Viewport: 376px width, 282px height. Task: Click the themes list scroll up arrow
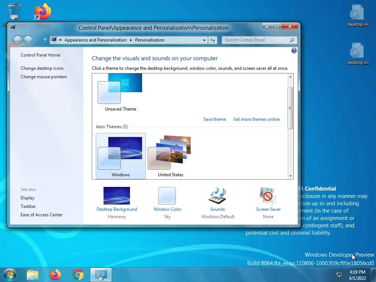pos(290,77)
